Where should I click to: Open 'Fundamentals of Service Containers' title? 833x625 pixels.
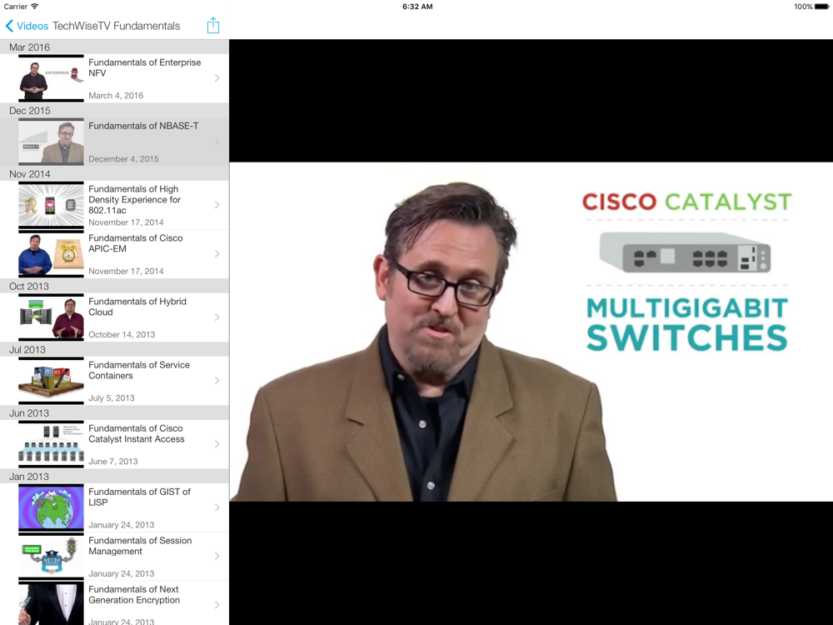tap(138, 370)
